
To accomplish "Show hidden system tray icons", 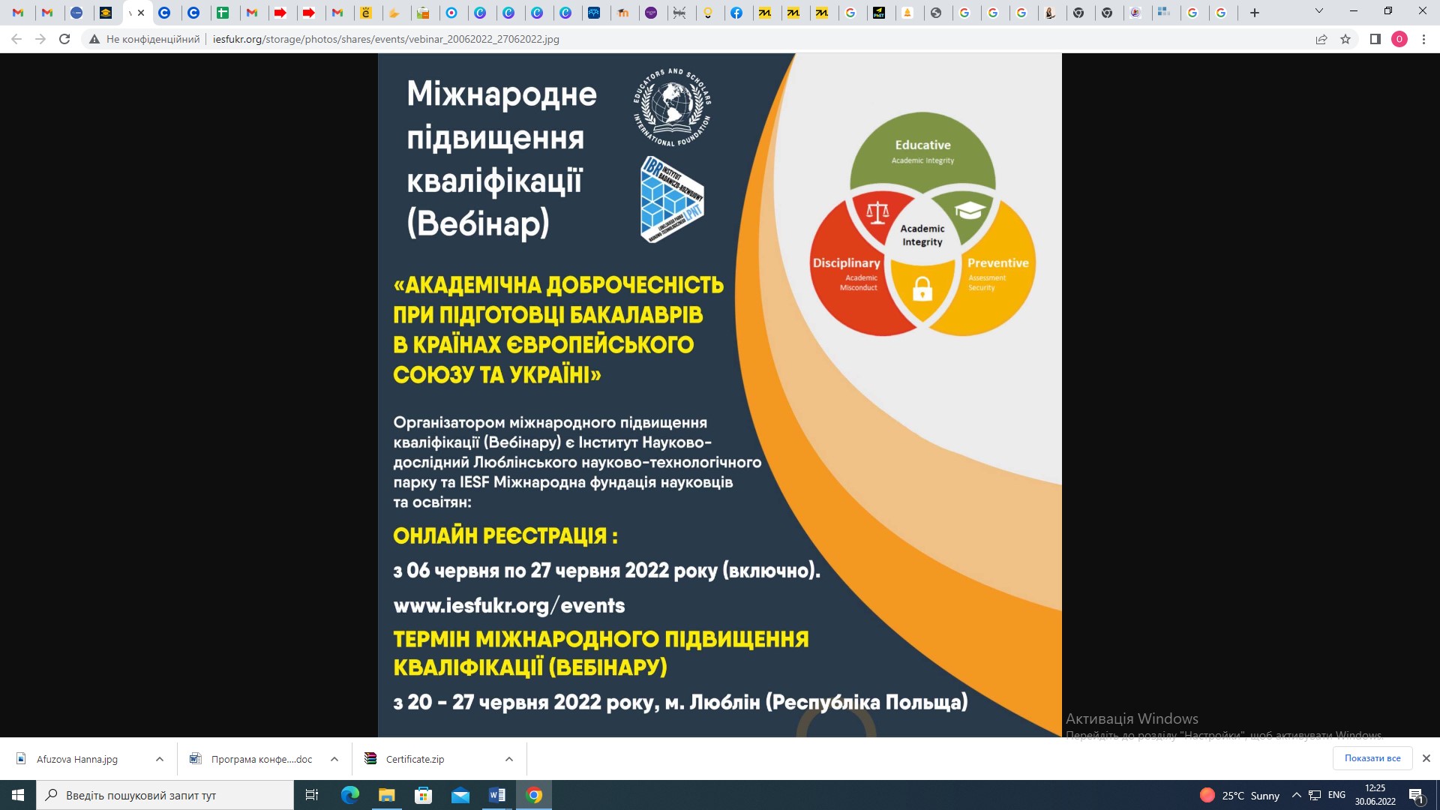I will point(1296,795).
